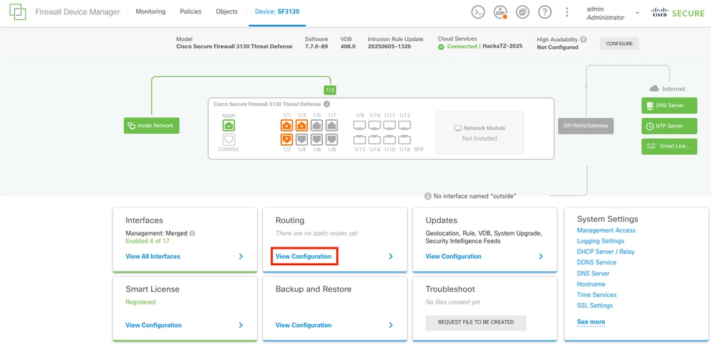Open SSL Settings link
The width and height of the screenshot is (711, 344).
coord(595,306)
